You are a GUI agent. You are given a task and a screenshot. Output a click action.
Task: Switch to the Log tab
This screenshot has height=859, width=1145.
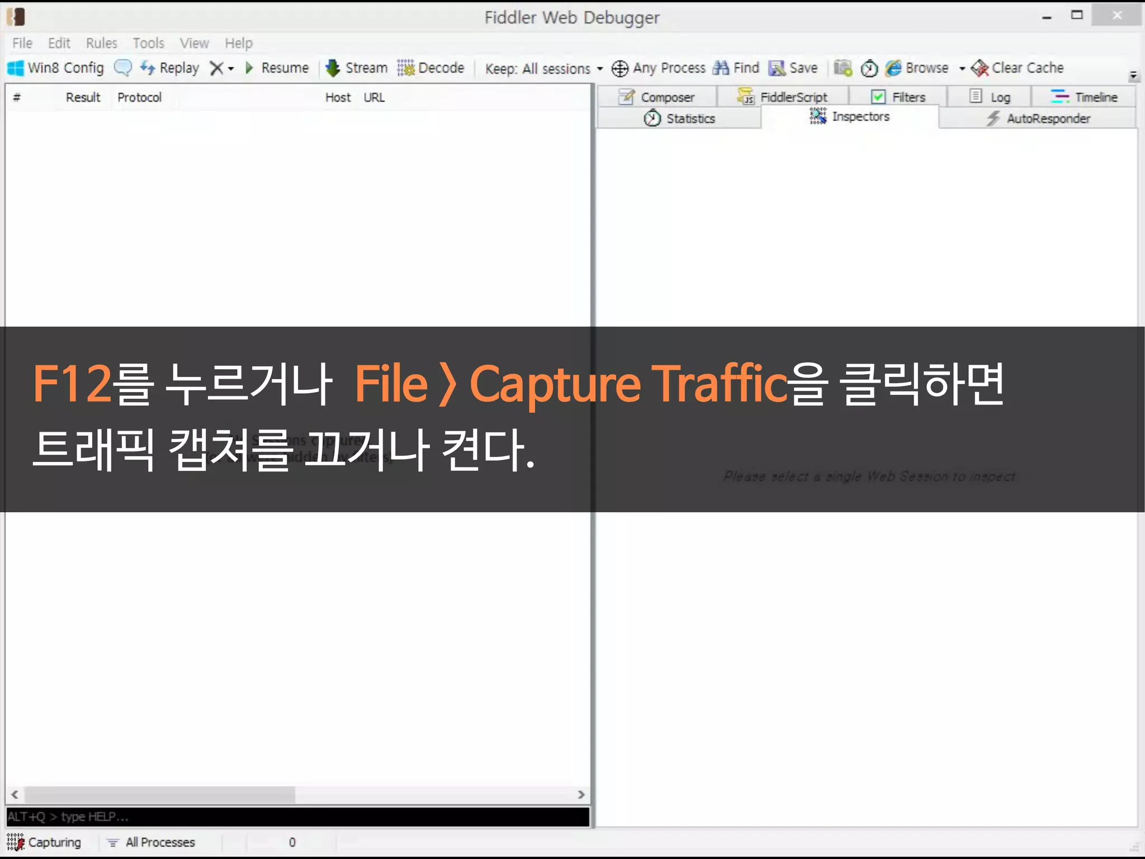(990, 97)
